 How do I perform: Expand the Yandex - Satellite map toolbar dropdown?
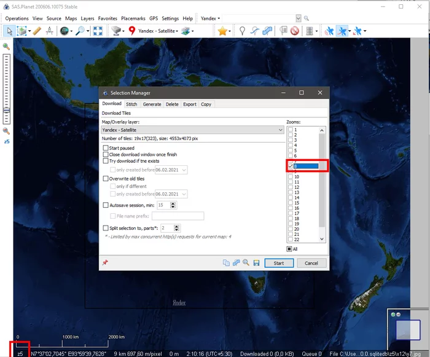coord(158,31)
